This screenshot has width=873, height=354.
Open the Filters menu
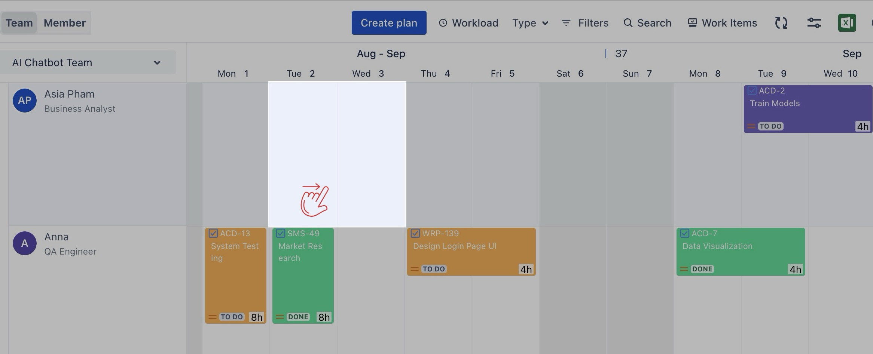pyautogui.click(x=585, y=23)
